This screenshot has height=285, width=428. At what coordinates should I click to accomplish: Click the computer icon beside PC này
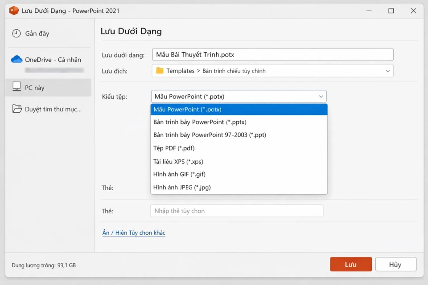(16, 87)
